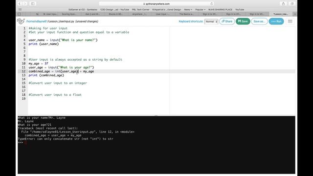313x176 pixels.
Task: Open the PBL Tech Corner bookmark
Action: (x=140, y=10)
